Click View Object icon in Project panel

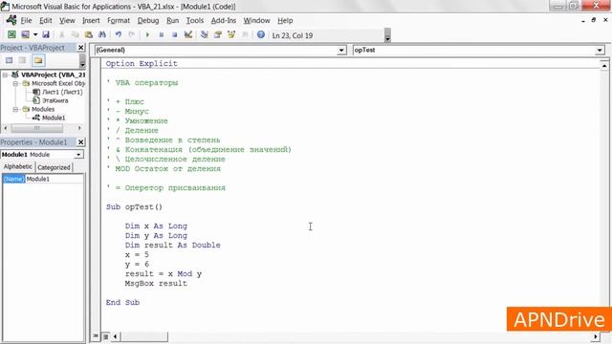[x=23, y=60]
